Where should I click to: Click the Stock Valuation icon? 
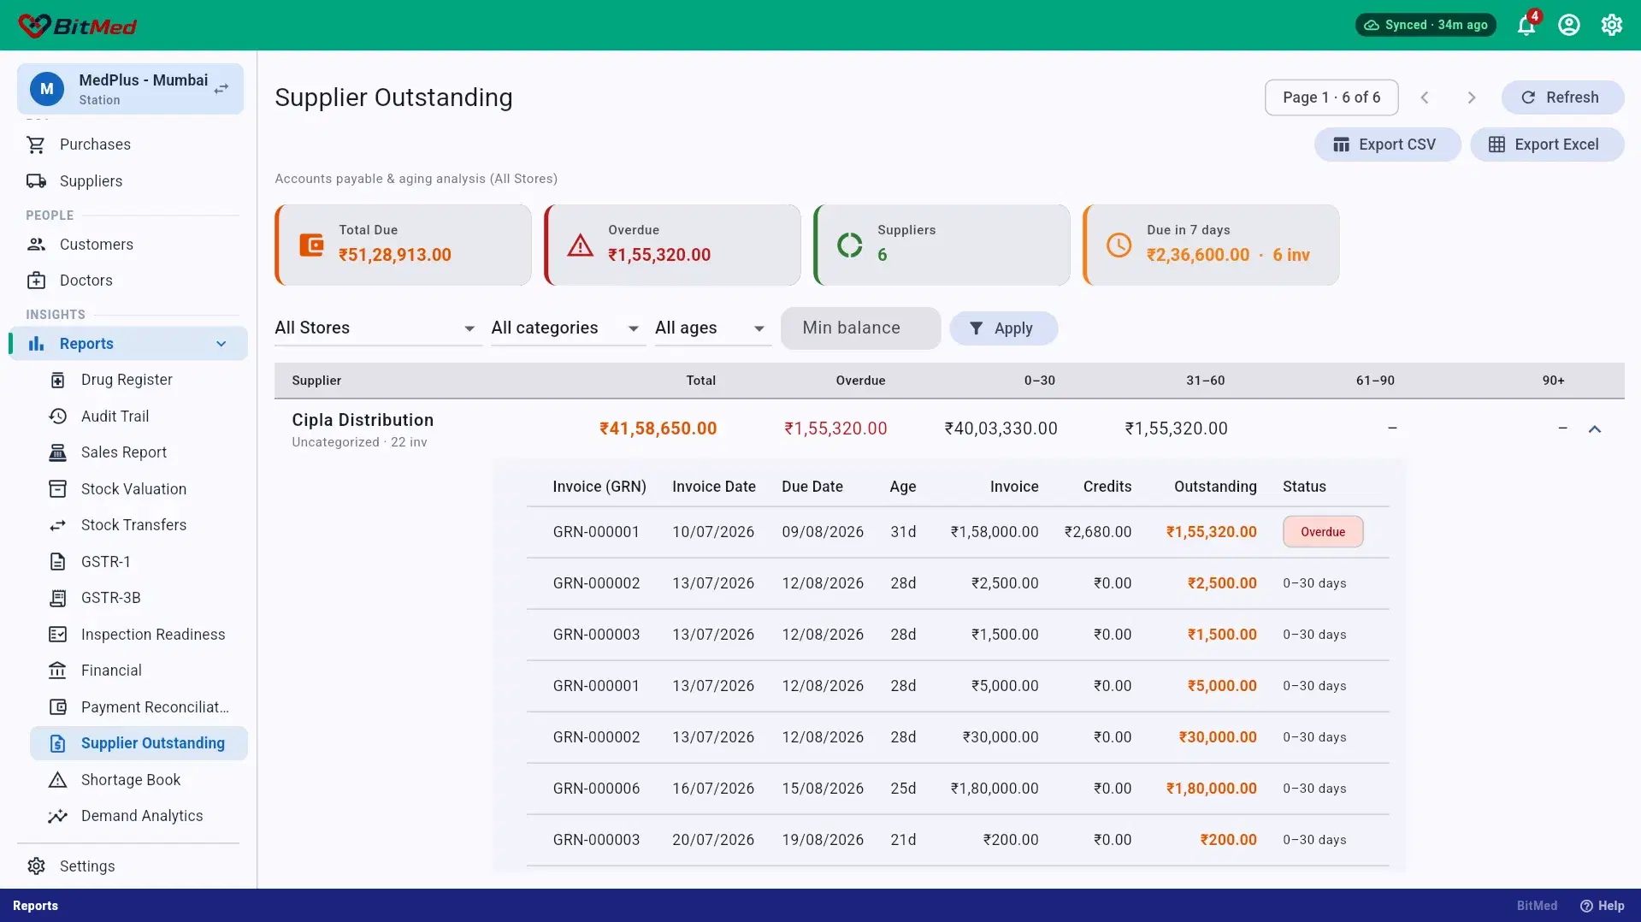tap(57, 489)
